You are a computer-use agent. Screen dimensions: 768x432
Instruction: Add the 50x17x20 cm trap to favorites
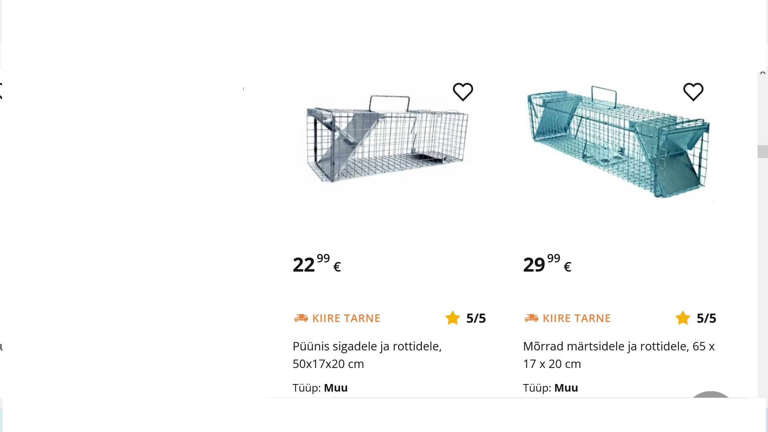pos(463,92)
